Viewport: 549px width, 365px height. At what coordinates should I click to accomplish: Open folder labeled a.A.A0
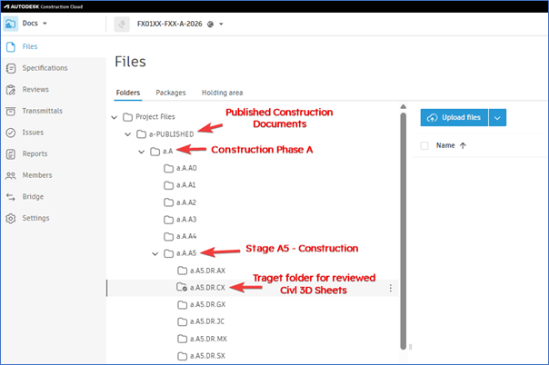[186, 168]
